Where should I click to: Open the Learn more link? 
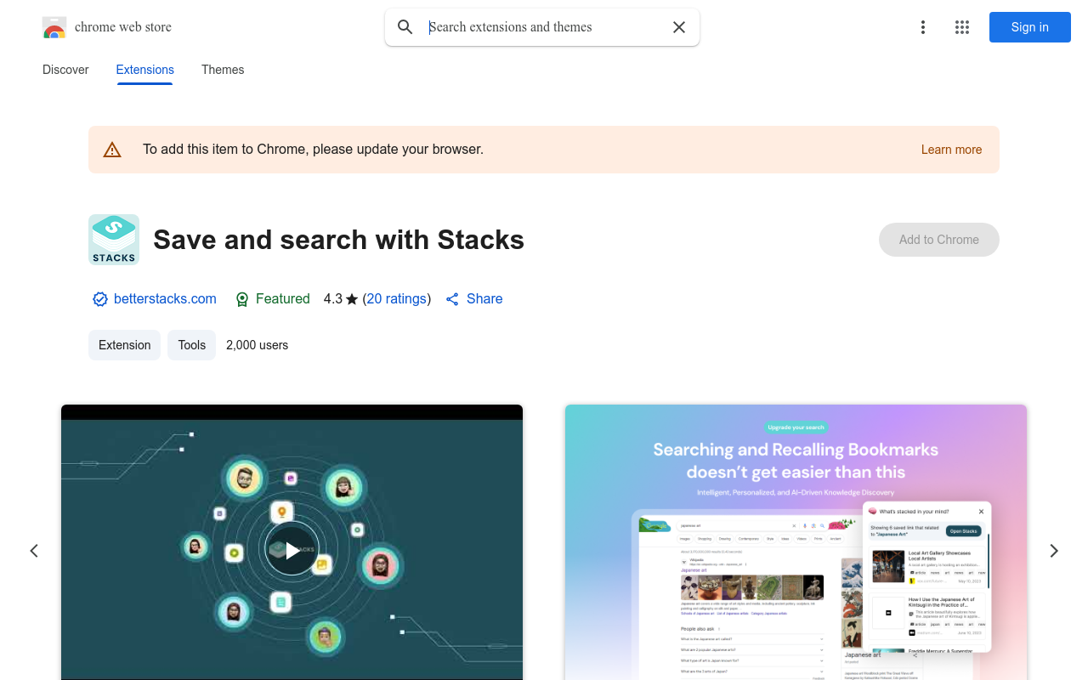(x=951, y=150)
